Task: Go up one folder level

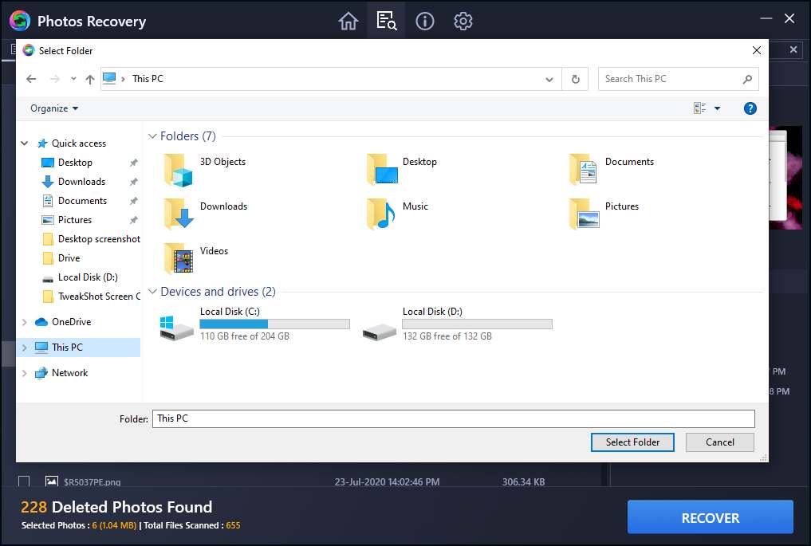Action: [90, 79]
